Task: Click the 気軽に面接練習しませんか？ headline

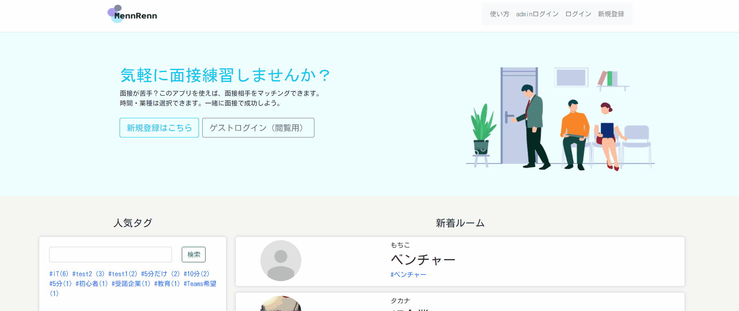Action: [x=226, y=75]
